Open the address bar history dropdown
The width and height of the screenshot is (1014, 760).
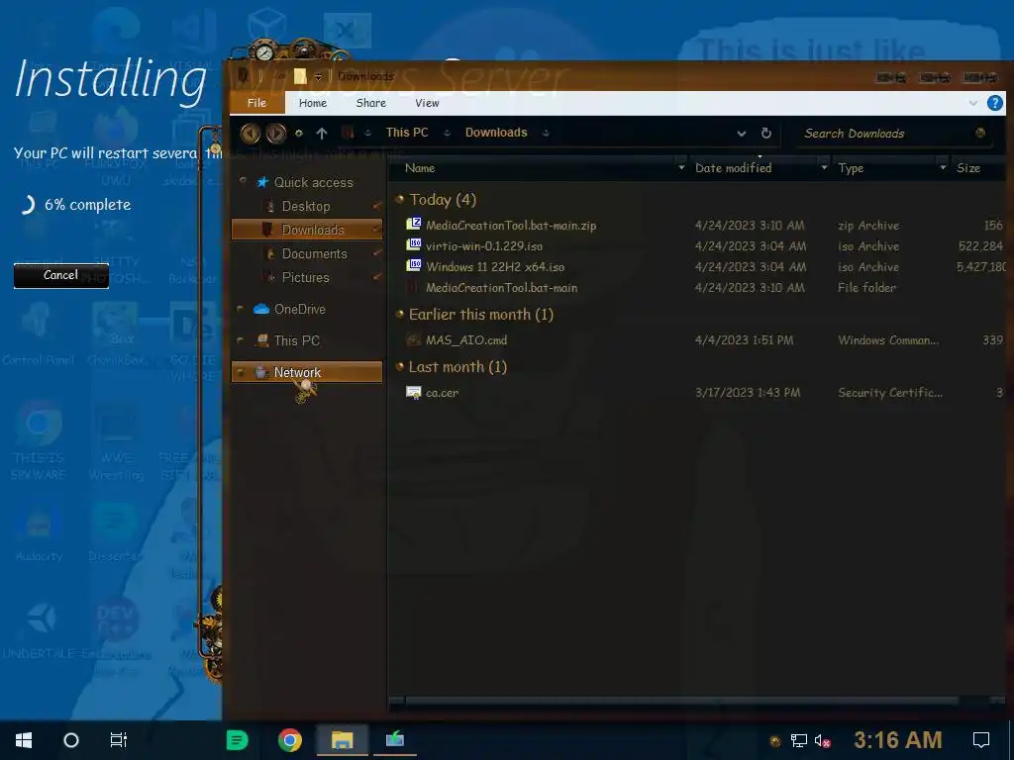[x=742, y=134]
